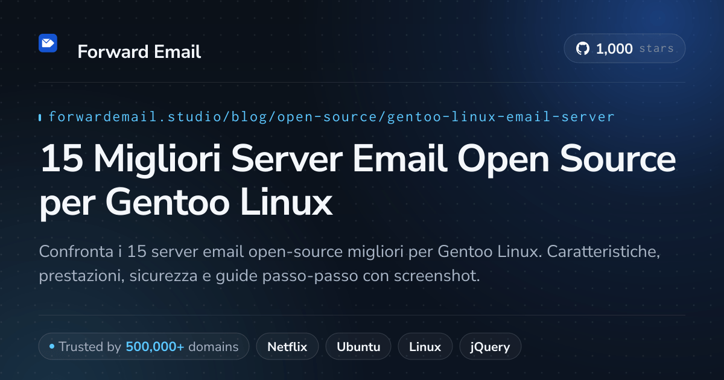Open the forwardemail.studio blog URL link
The image size is (724, 380).
(x=331, y=116)
